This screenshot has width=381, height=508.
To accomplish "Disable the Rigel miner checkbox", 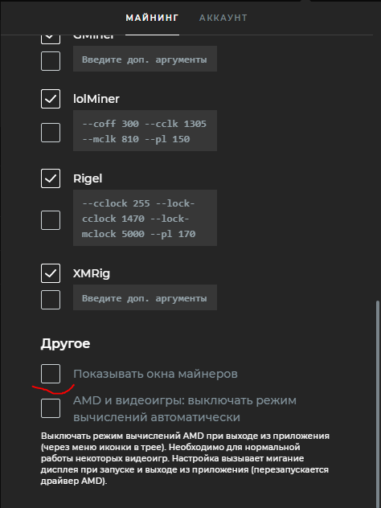I will click(x=51, y=178).
